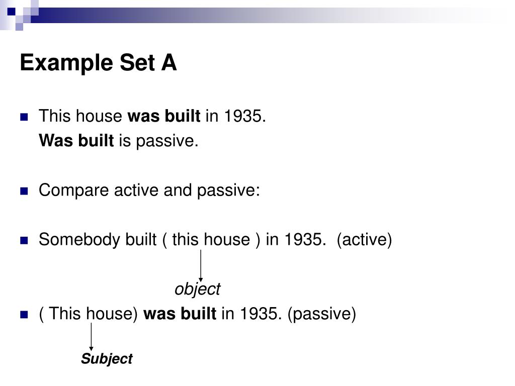Click the '(active)' label
This screenshot has width=515, height=386.
[x=364, y=240]
